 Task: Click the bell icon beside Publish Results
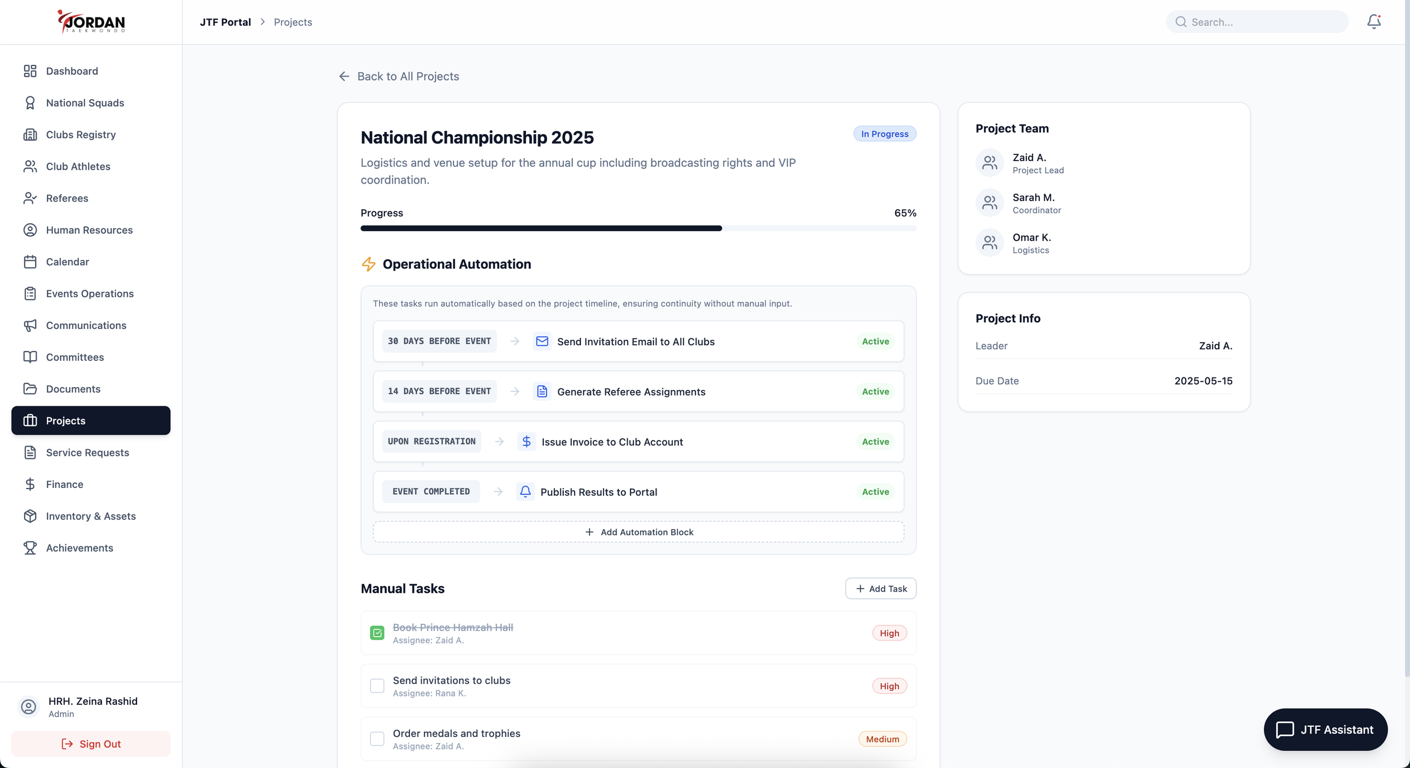(x=525, y=492)
